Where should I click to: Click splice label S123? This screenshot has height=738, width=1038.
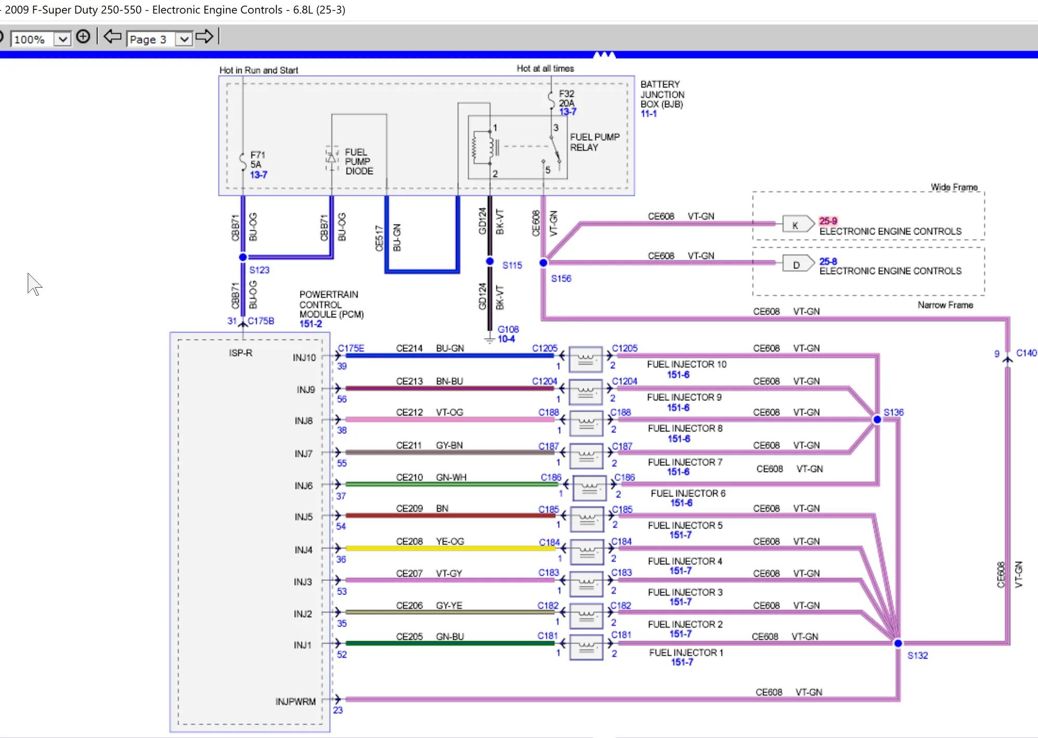coord(259,270)
